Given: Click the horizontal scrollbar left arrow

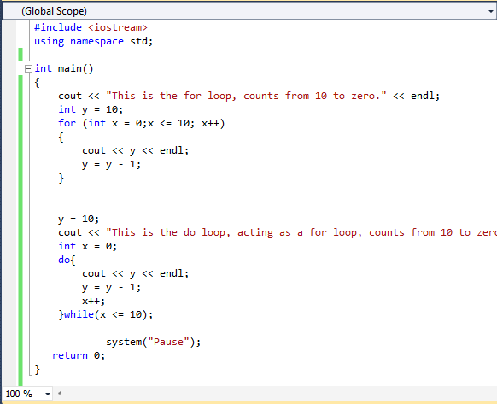Looking at the screenshot, I should (x=60, y=394).
